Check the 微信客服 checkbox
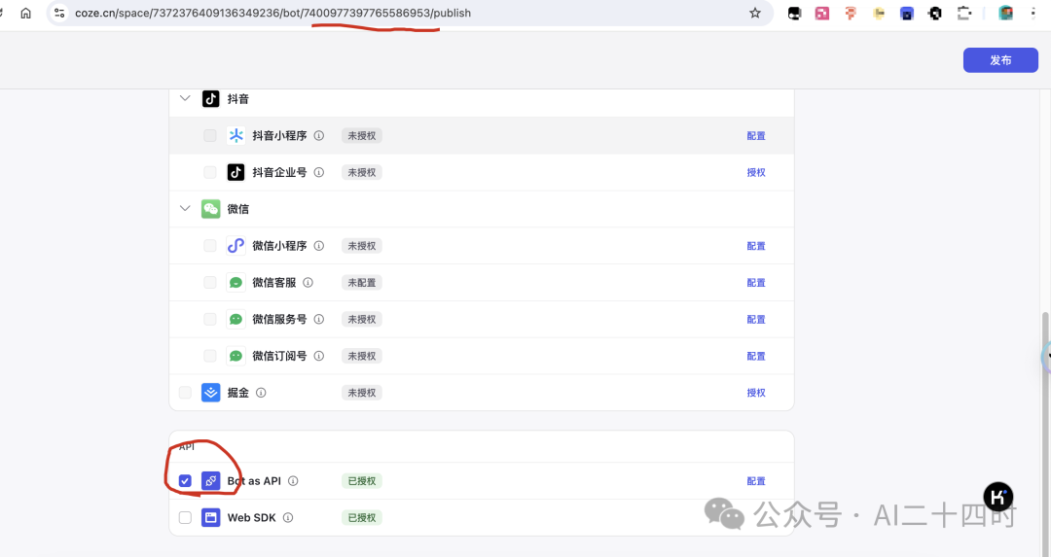Image resolution: width=1051 pixels, height=557 pixels. pos(210,283)
